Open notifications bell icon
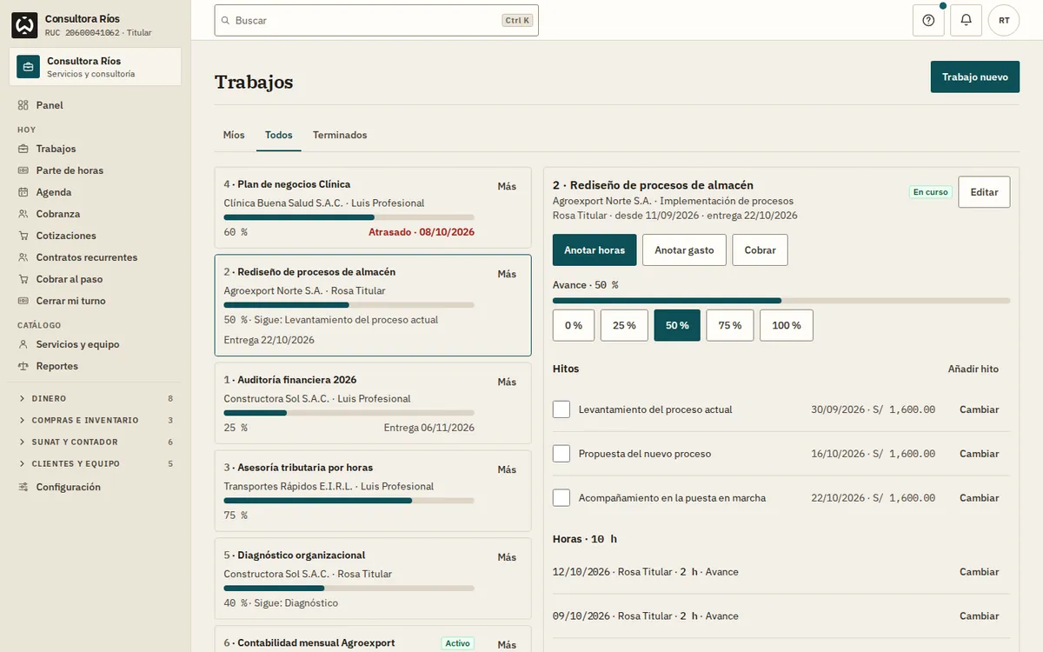This screenshot has width=1043, height=652. [966, 20]
